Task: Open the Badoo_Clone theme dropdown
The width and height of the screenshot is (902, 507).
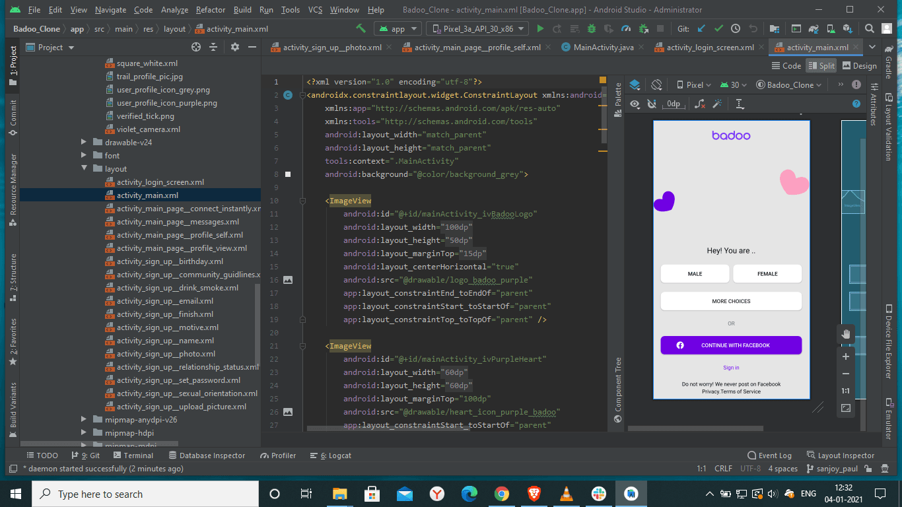Action: pyautogui.click(x=789, y=85)
